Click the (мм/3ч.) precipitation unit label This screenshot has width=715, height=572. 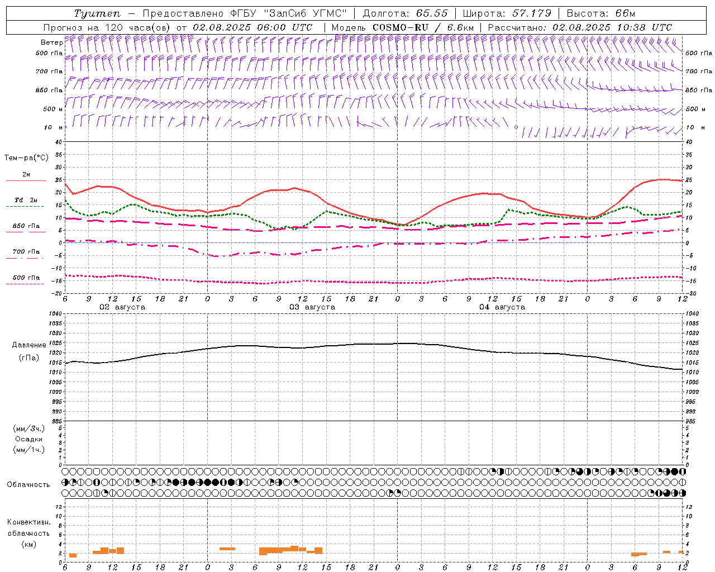click(x=29, y=429)
